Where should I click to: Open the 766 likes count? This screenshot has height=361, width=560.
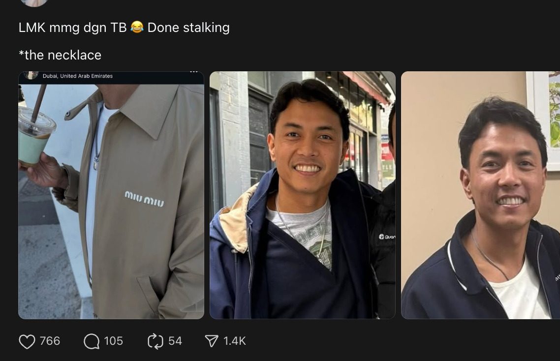(x=50, y=341)
